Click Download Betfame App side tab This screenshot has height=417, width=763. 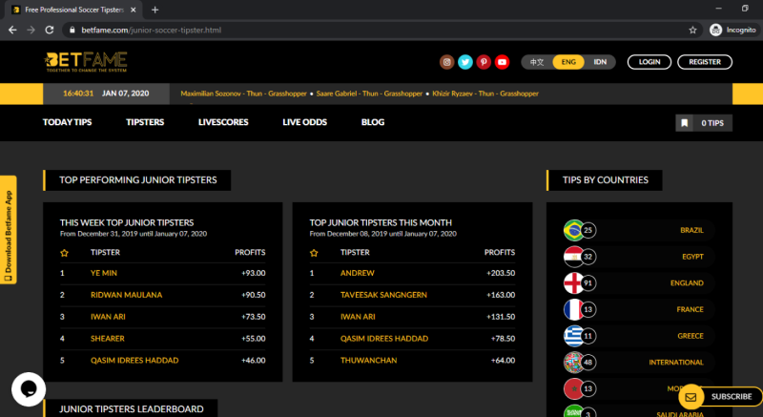(x=9, y=230)
